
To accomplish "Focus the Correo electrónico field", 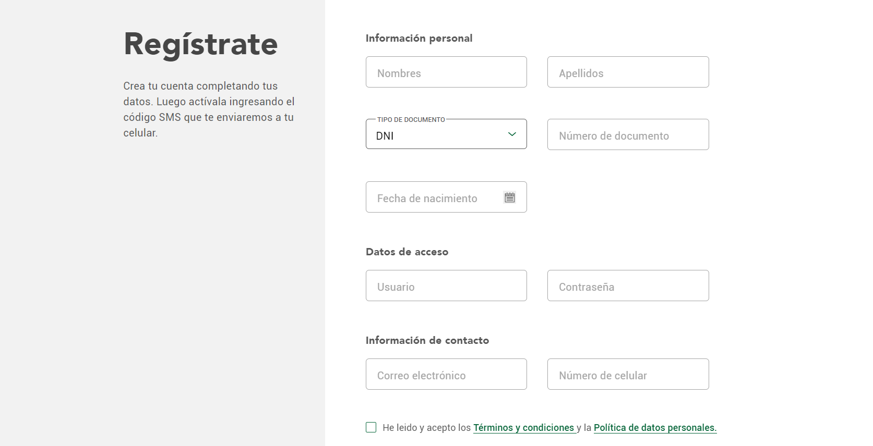I will click(446, 374).
